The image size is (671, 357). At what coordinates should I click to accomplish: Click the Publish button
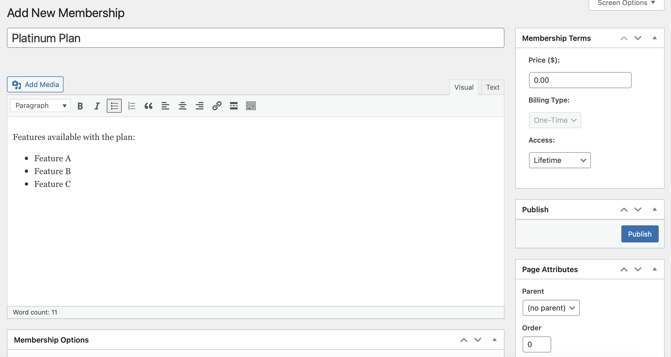point(640,233)
